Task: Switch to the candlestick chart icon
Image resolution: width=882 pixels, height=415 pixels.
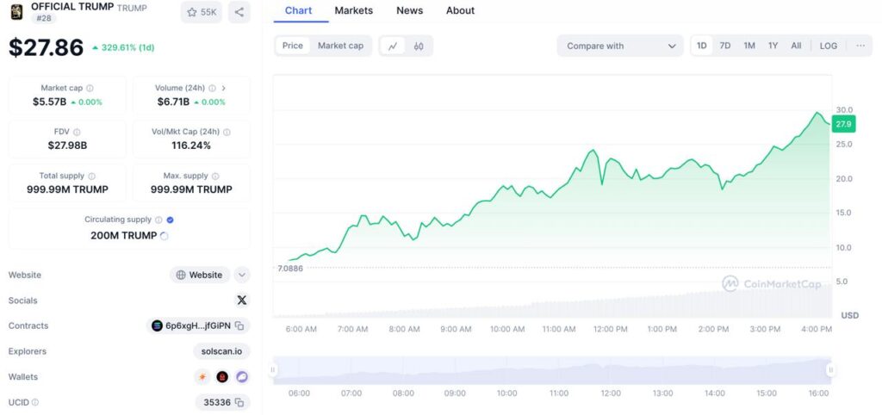Action: [419, 46]
